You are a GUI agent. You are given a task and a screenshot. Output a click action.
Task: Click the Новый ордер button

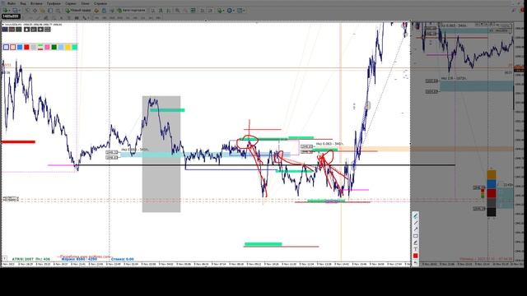click(78, 11)
